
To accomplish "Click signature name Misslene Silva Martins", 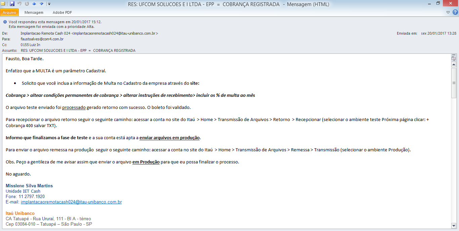I will 29,186.
